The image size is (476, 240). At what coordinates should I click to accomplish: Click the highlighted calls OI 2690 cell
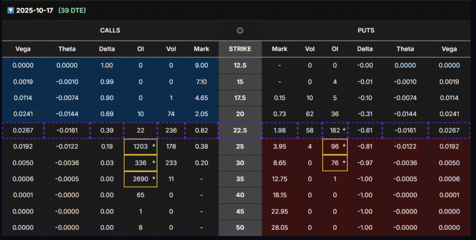coord(140,179)
